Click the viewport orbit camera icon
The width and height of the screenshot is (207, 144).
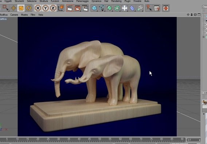[195, 15]
